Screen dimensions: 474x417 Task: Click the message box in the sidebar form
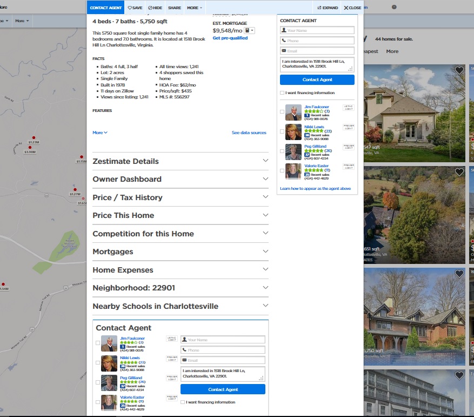click(317, 65)
